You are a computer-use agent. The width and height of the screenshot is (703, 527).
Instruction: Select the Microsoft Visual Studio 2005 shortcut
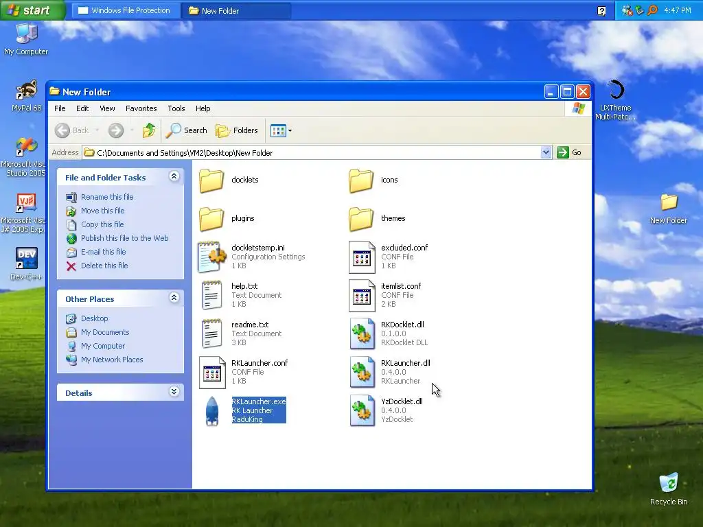pyautogui.click(x=23, y=157)
